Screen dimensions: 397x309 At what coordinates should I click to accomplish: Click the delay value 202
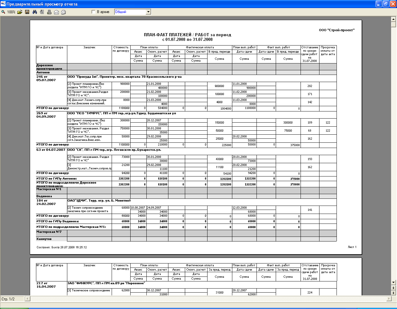(x=310, y=86)
